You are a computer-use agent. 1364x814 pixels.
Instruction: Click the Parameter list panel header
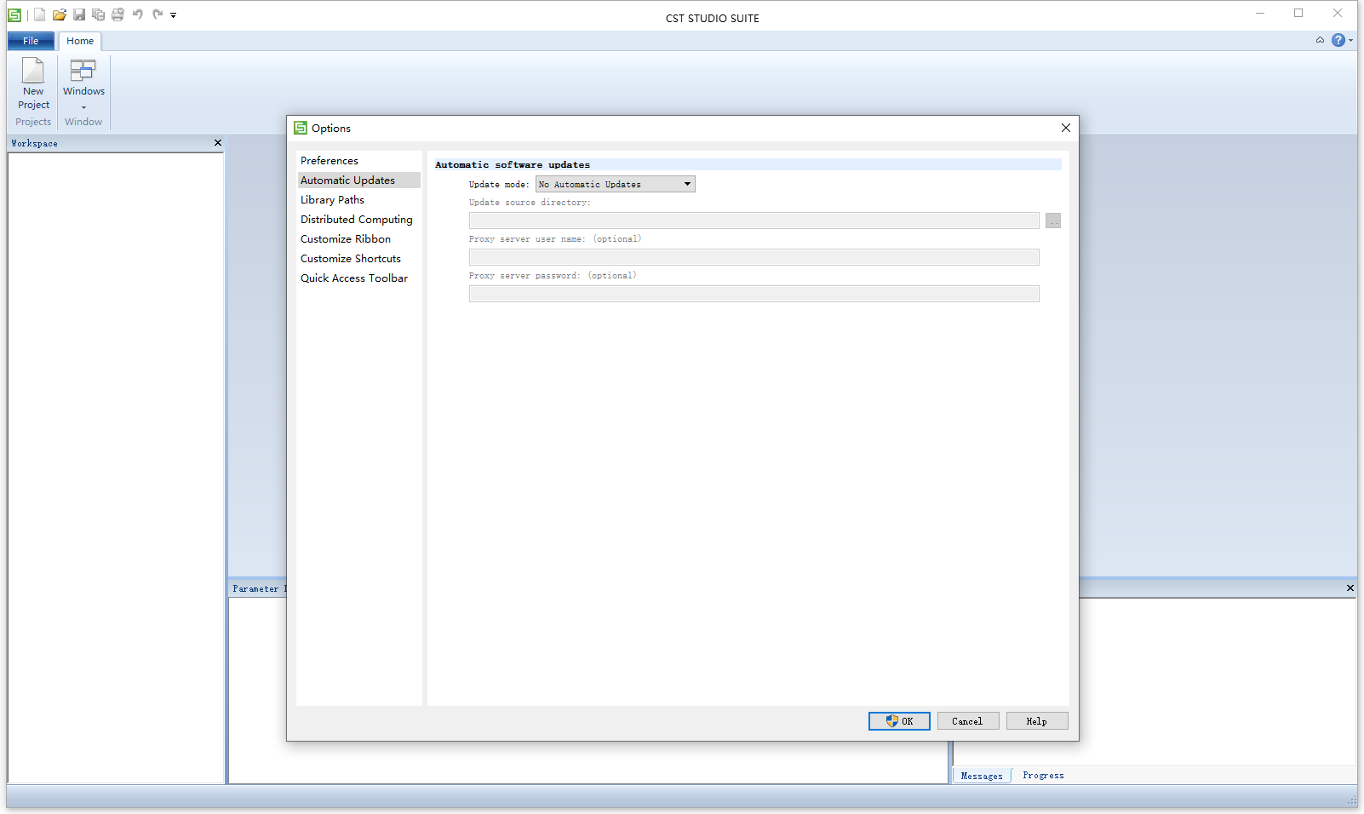259,589
